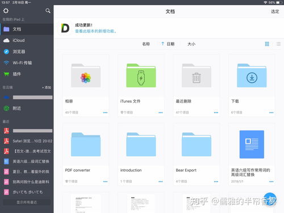Tap the Wi-Fi status bar icon
The height and width of the screenshot is (213, 284).
point(265,2)
